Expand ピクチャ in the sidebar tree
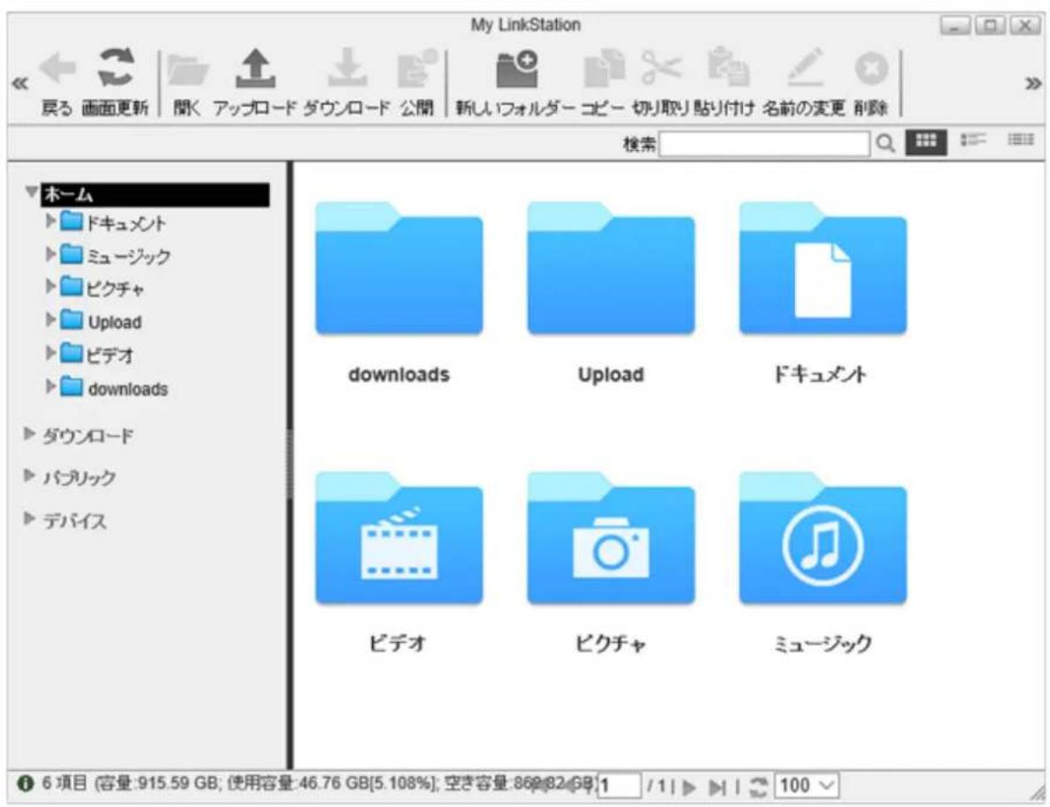Viewport: 1050px width, 807px height. click(50, 287)
